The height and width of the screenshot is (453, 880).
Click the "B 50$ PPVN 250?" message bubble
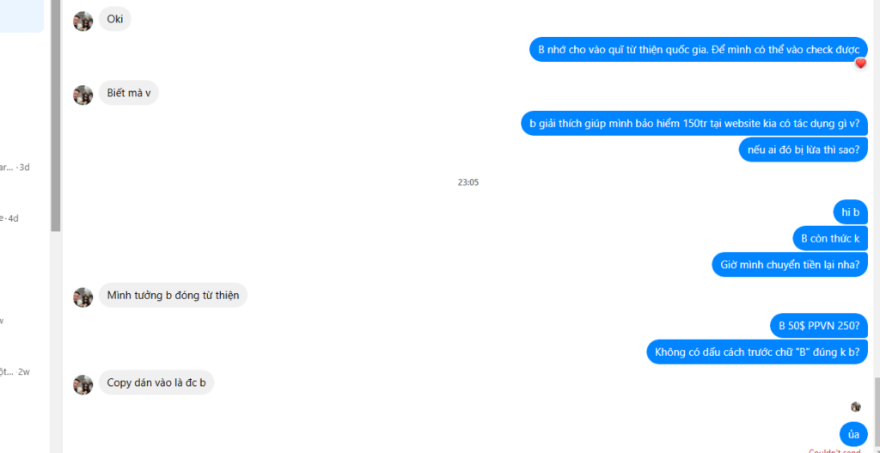click(819, 326)
